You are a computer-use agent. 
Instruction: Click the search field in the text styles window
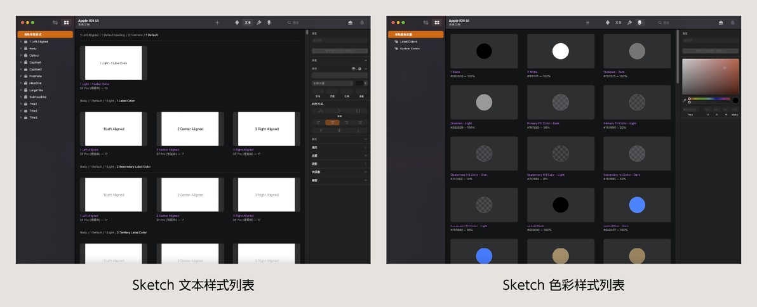pos(314,23)
